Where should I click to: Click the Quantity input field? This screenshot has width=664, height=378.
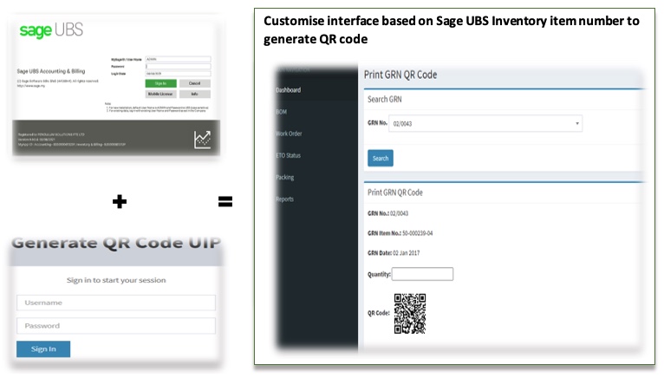(422, 274)
